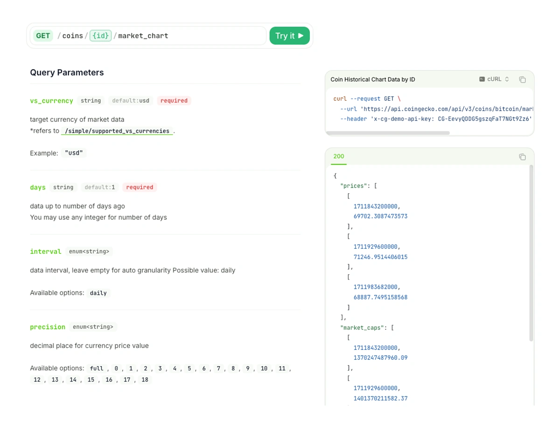Image resolution: width=560 pixels, height=432 pixels.
Task: Click the required badge next to vs_currency
Action: click(x=174, y=100)
